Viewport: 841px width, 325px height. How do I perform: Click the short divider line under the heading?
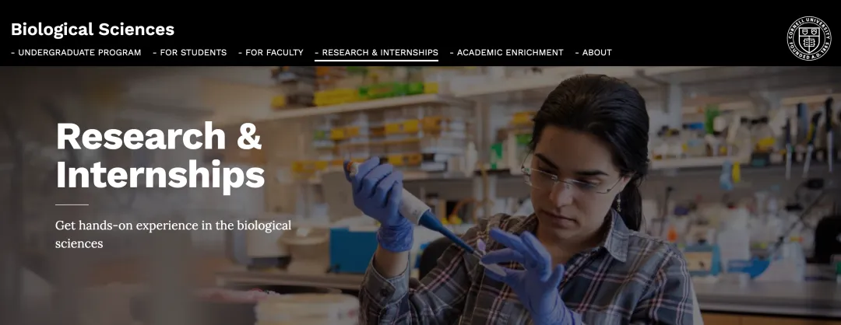(x=72, y=204)
